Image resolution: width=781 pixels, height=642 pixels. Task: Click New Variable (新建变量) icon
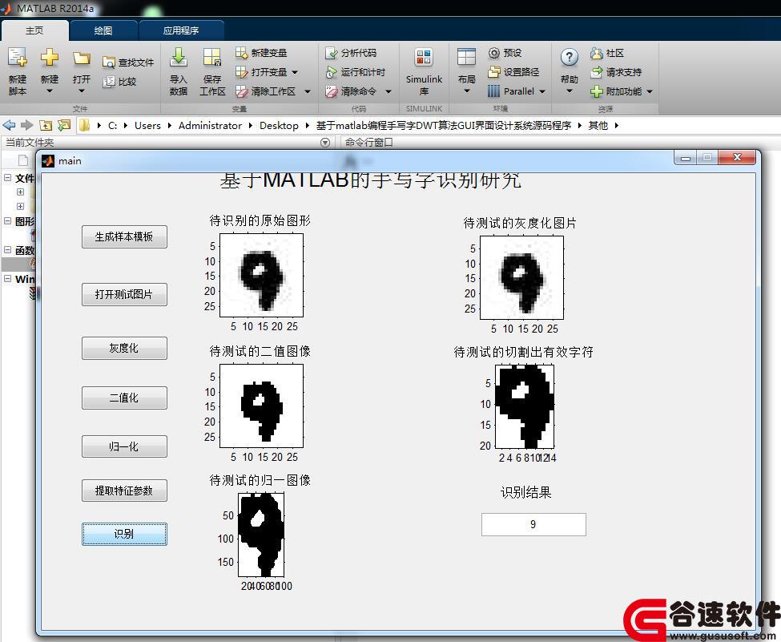(242, 53)
